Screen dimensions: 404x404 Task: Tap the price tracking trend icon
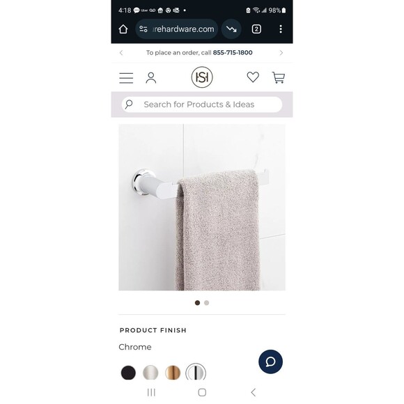231,29
